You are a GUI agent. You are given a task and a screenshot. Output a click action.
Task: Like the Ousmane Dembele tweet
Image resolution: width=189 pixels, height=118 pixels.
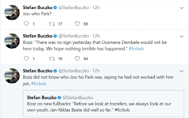point(77,59)
